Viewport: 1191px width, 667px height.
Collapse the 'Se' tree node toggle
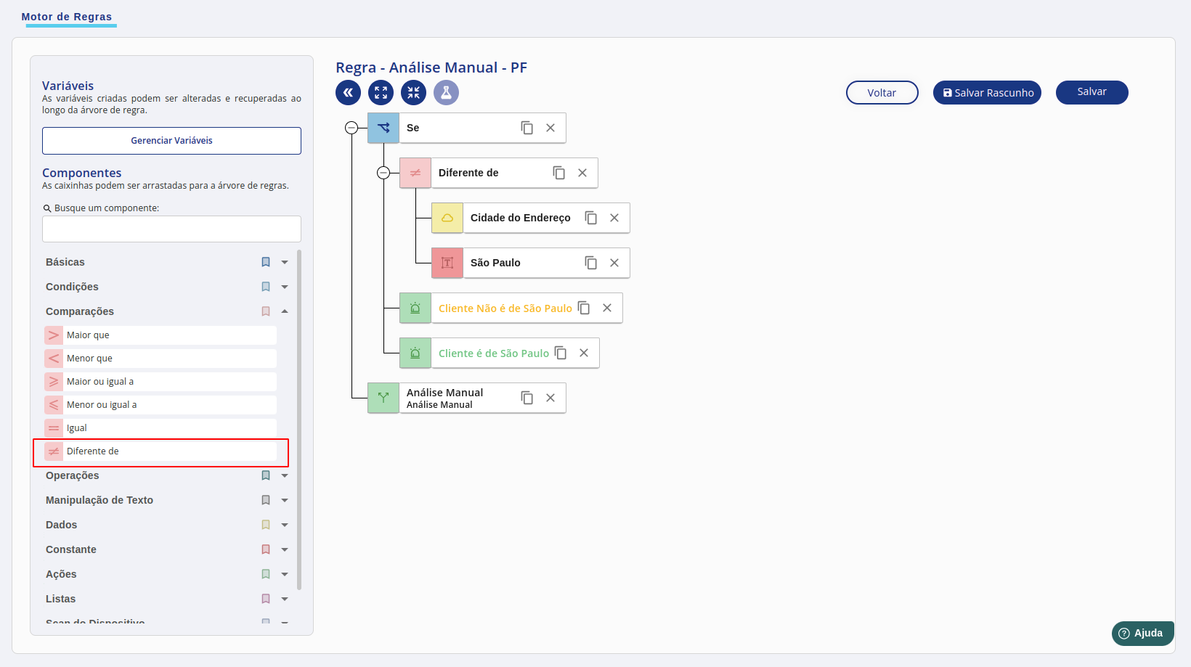(351, 128)
